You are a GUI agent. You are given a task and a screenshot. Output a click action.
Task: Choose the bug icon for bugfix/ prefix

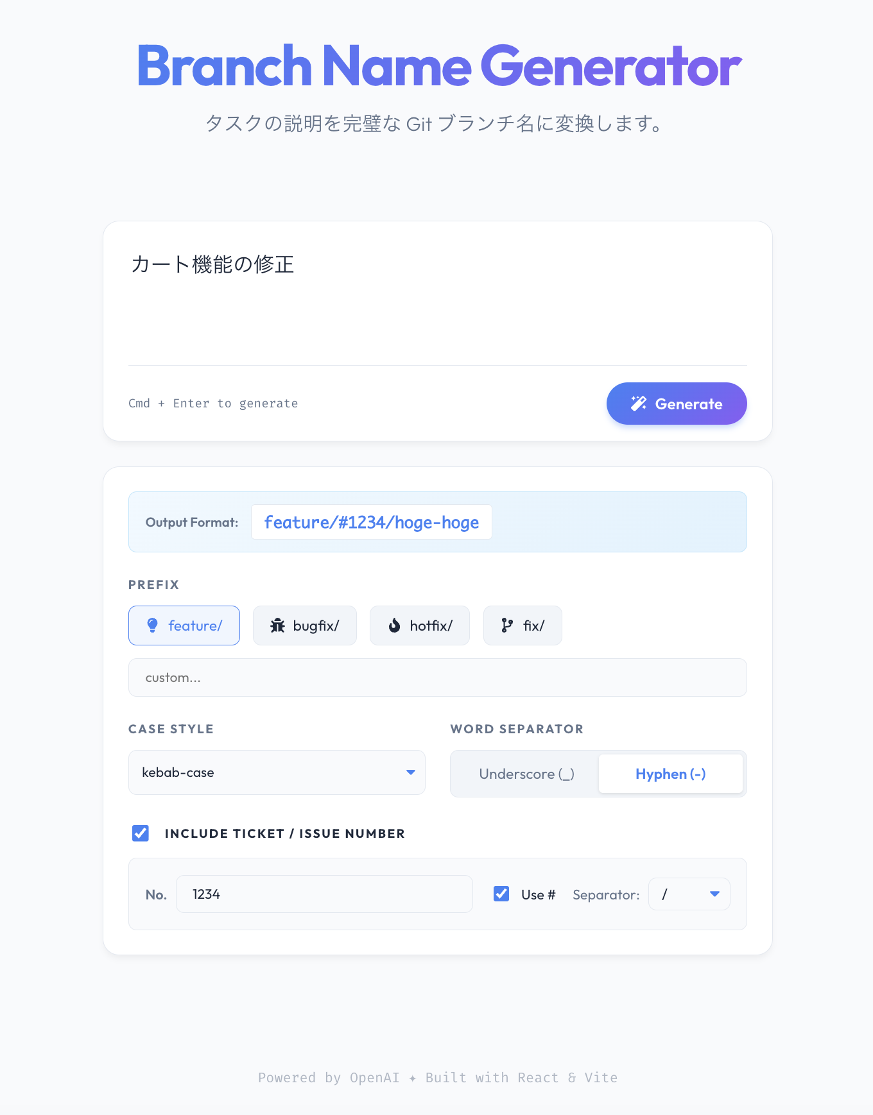pyautogui.click(x=277, y=626)
